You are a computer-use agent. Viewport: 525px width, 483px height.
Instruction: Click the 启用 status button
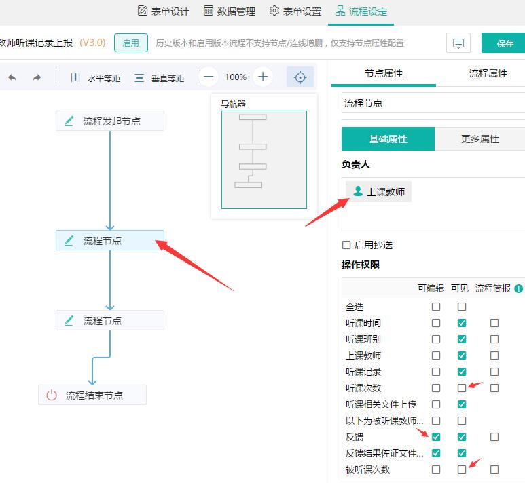click(130, 43)
